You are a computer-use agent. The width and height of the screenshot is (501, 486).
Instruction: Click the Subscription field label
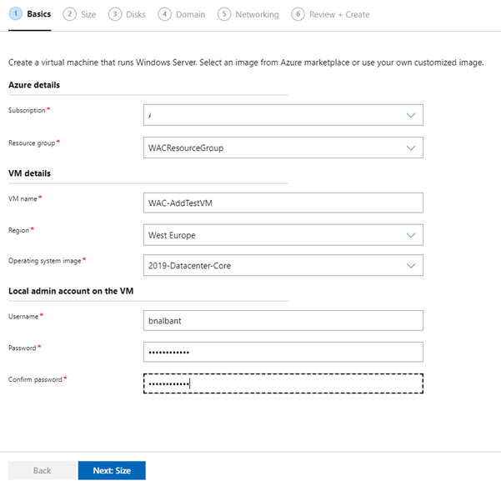(27, 111)
